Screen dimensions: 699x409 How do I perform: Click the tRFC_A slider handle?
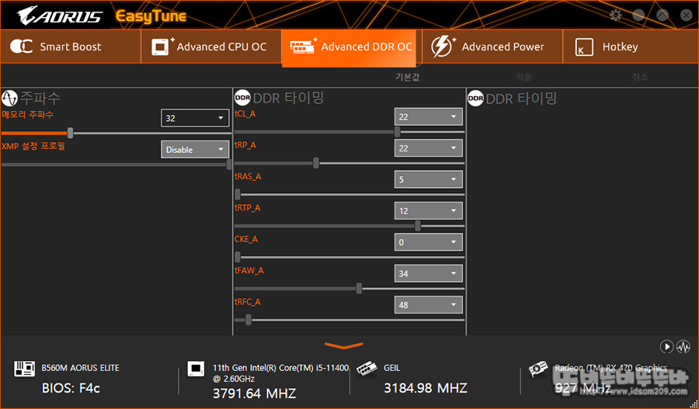249,320
